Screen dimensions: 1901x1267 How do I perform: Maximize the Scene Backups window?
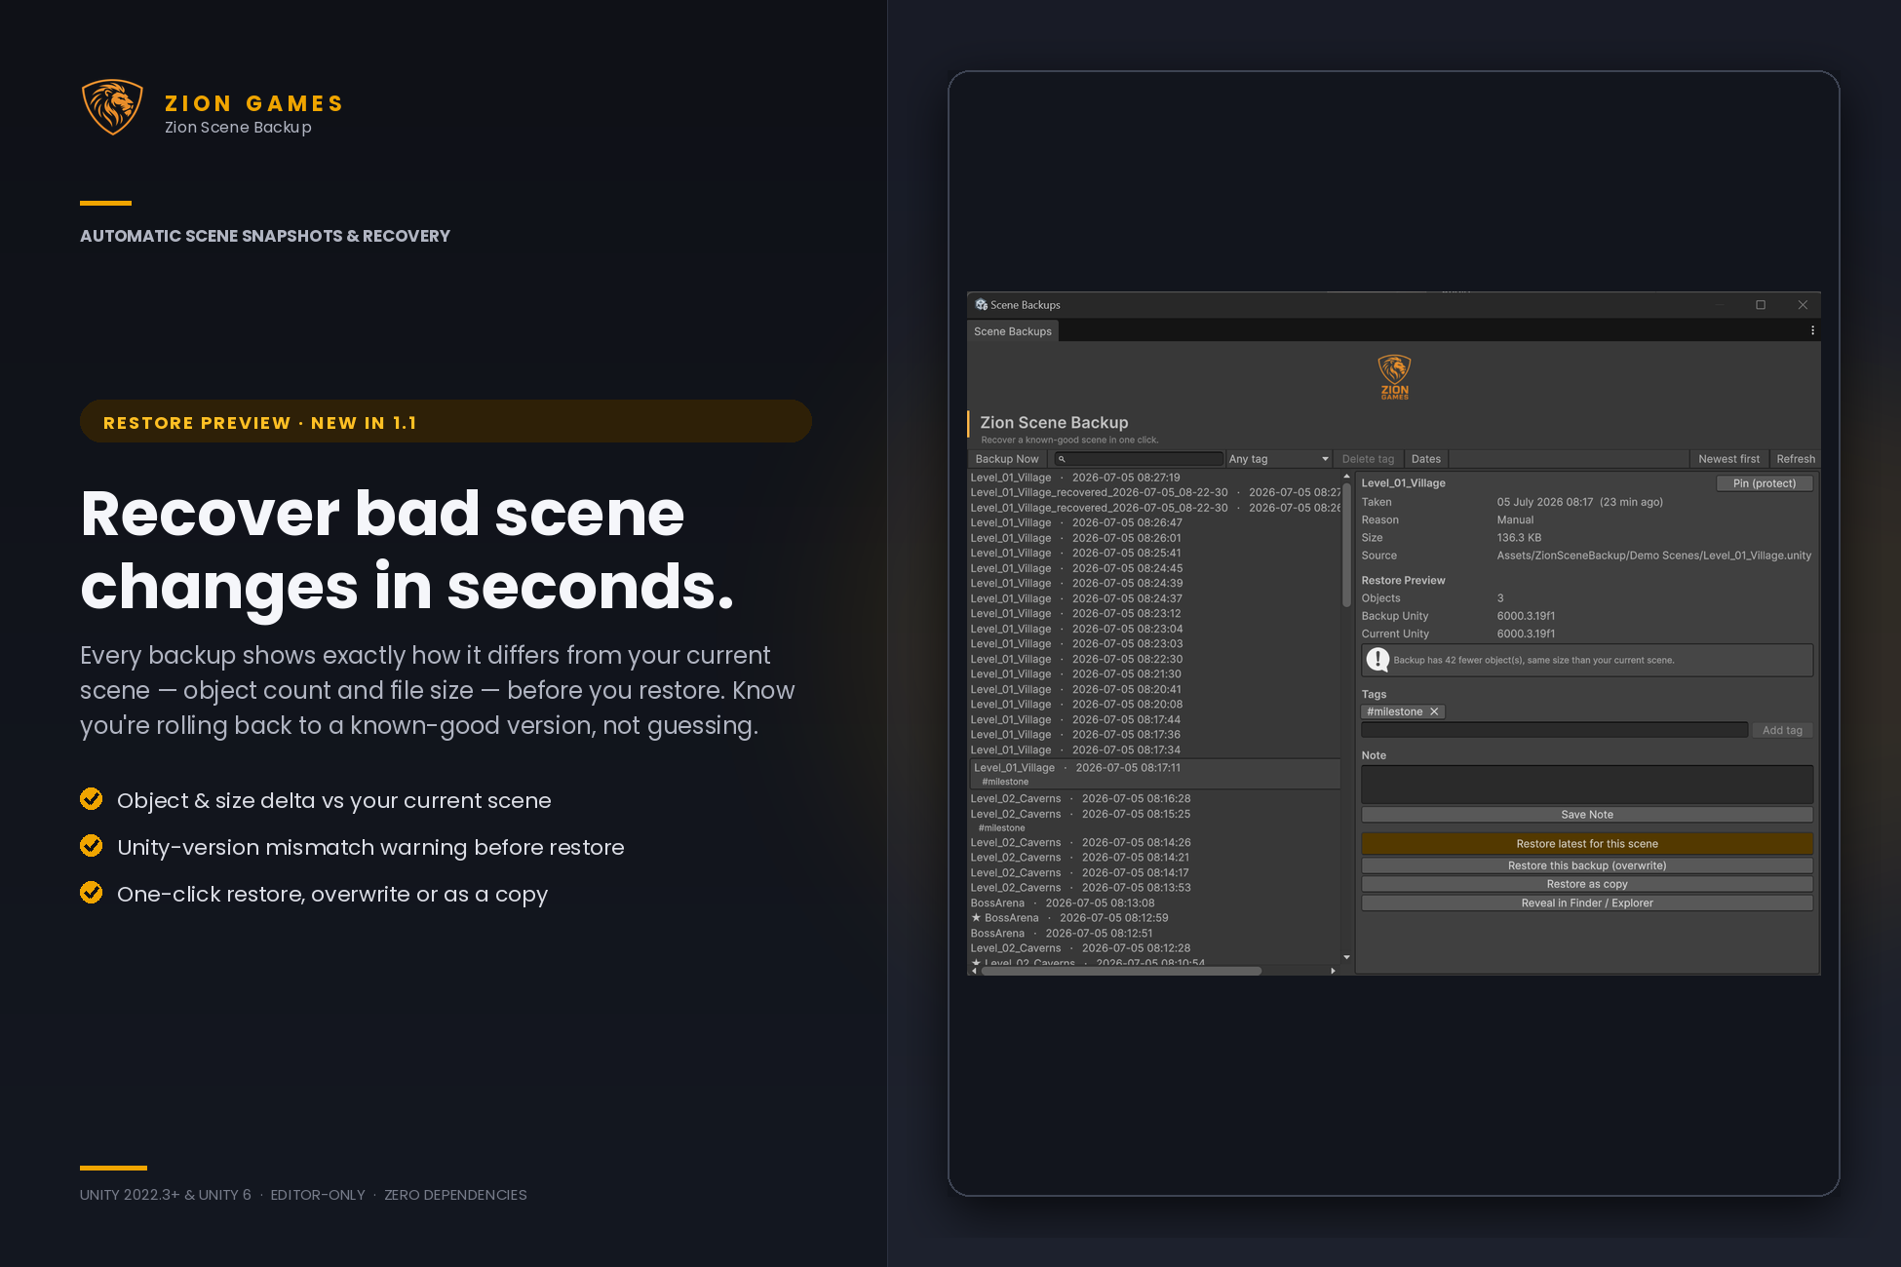click(x=1761, y=305)
